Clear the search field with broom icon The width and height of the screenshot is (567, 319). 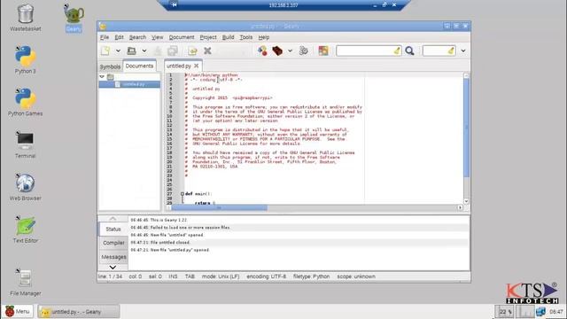(x=397, y=51)
